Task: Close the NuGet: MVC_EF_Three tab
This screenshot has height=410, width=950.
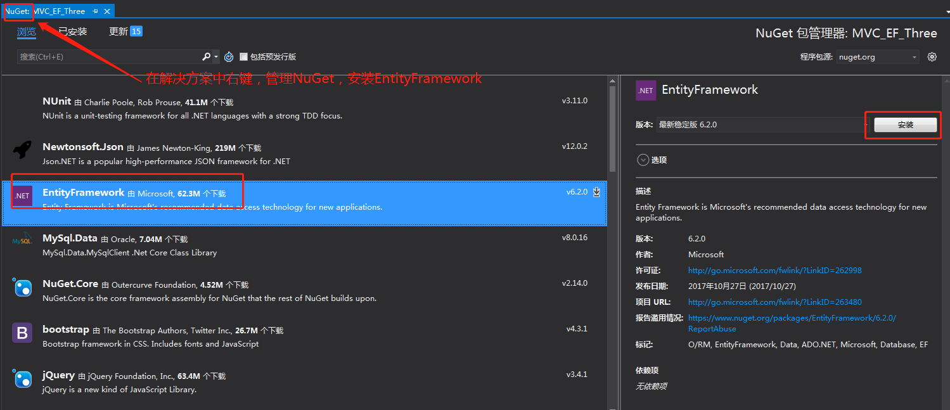Action: coord(107,11)
